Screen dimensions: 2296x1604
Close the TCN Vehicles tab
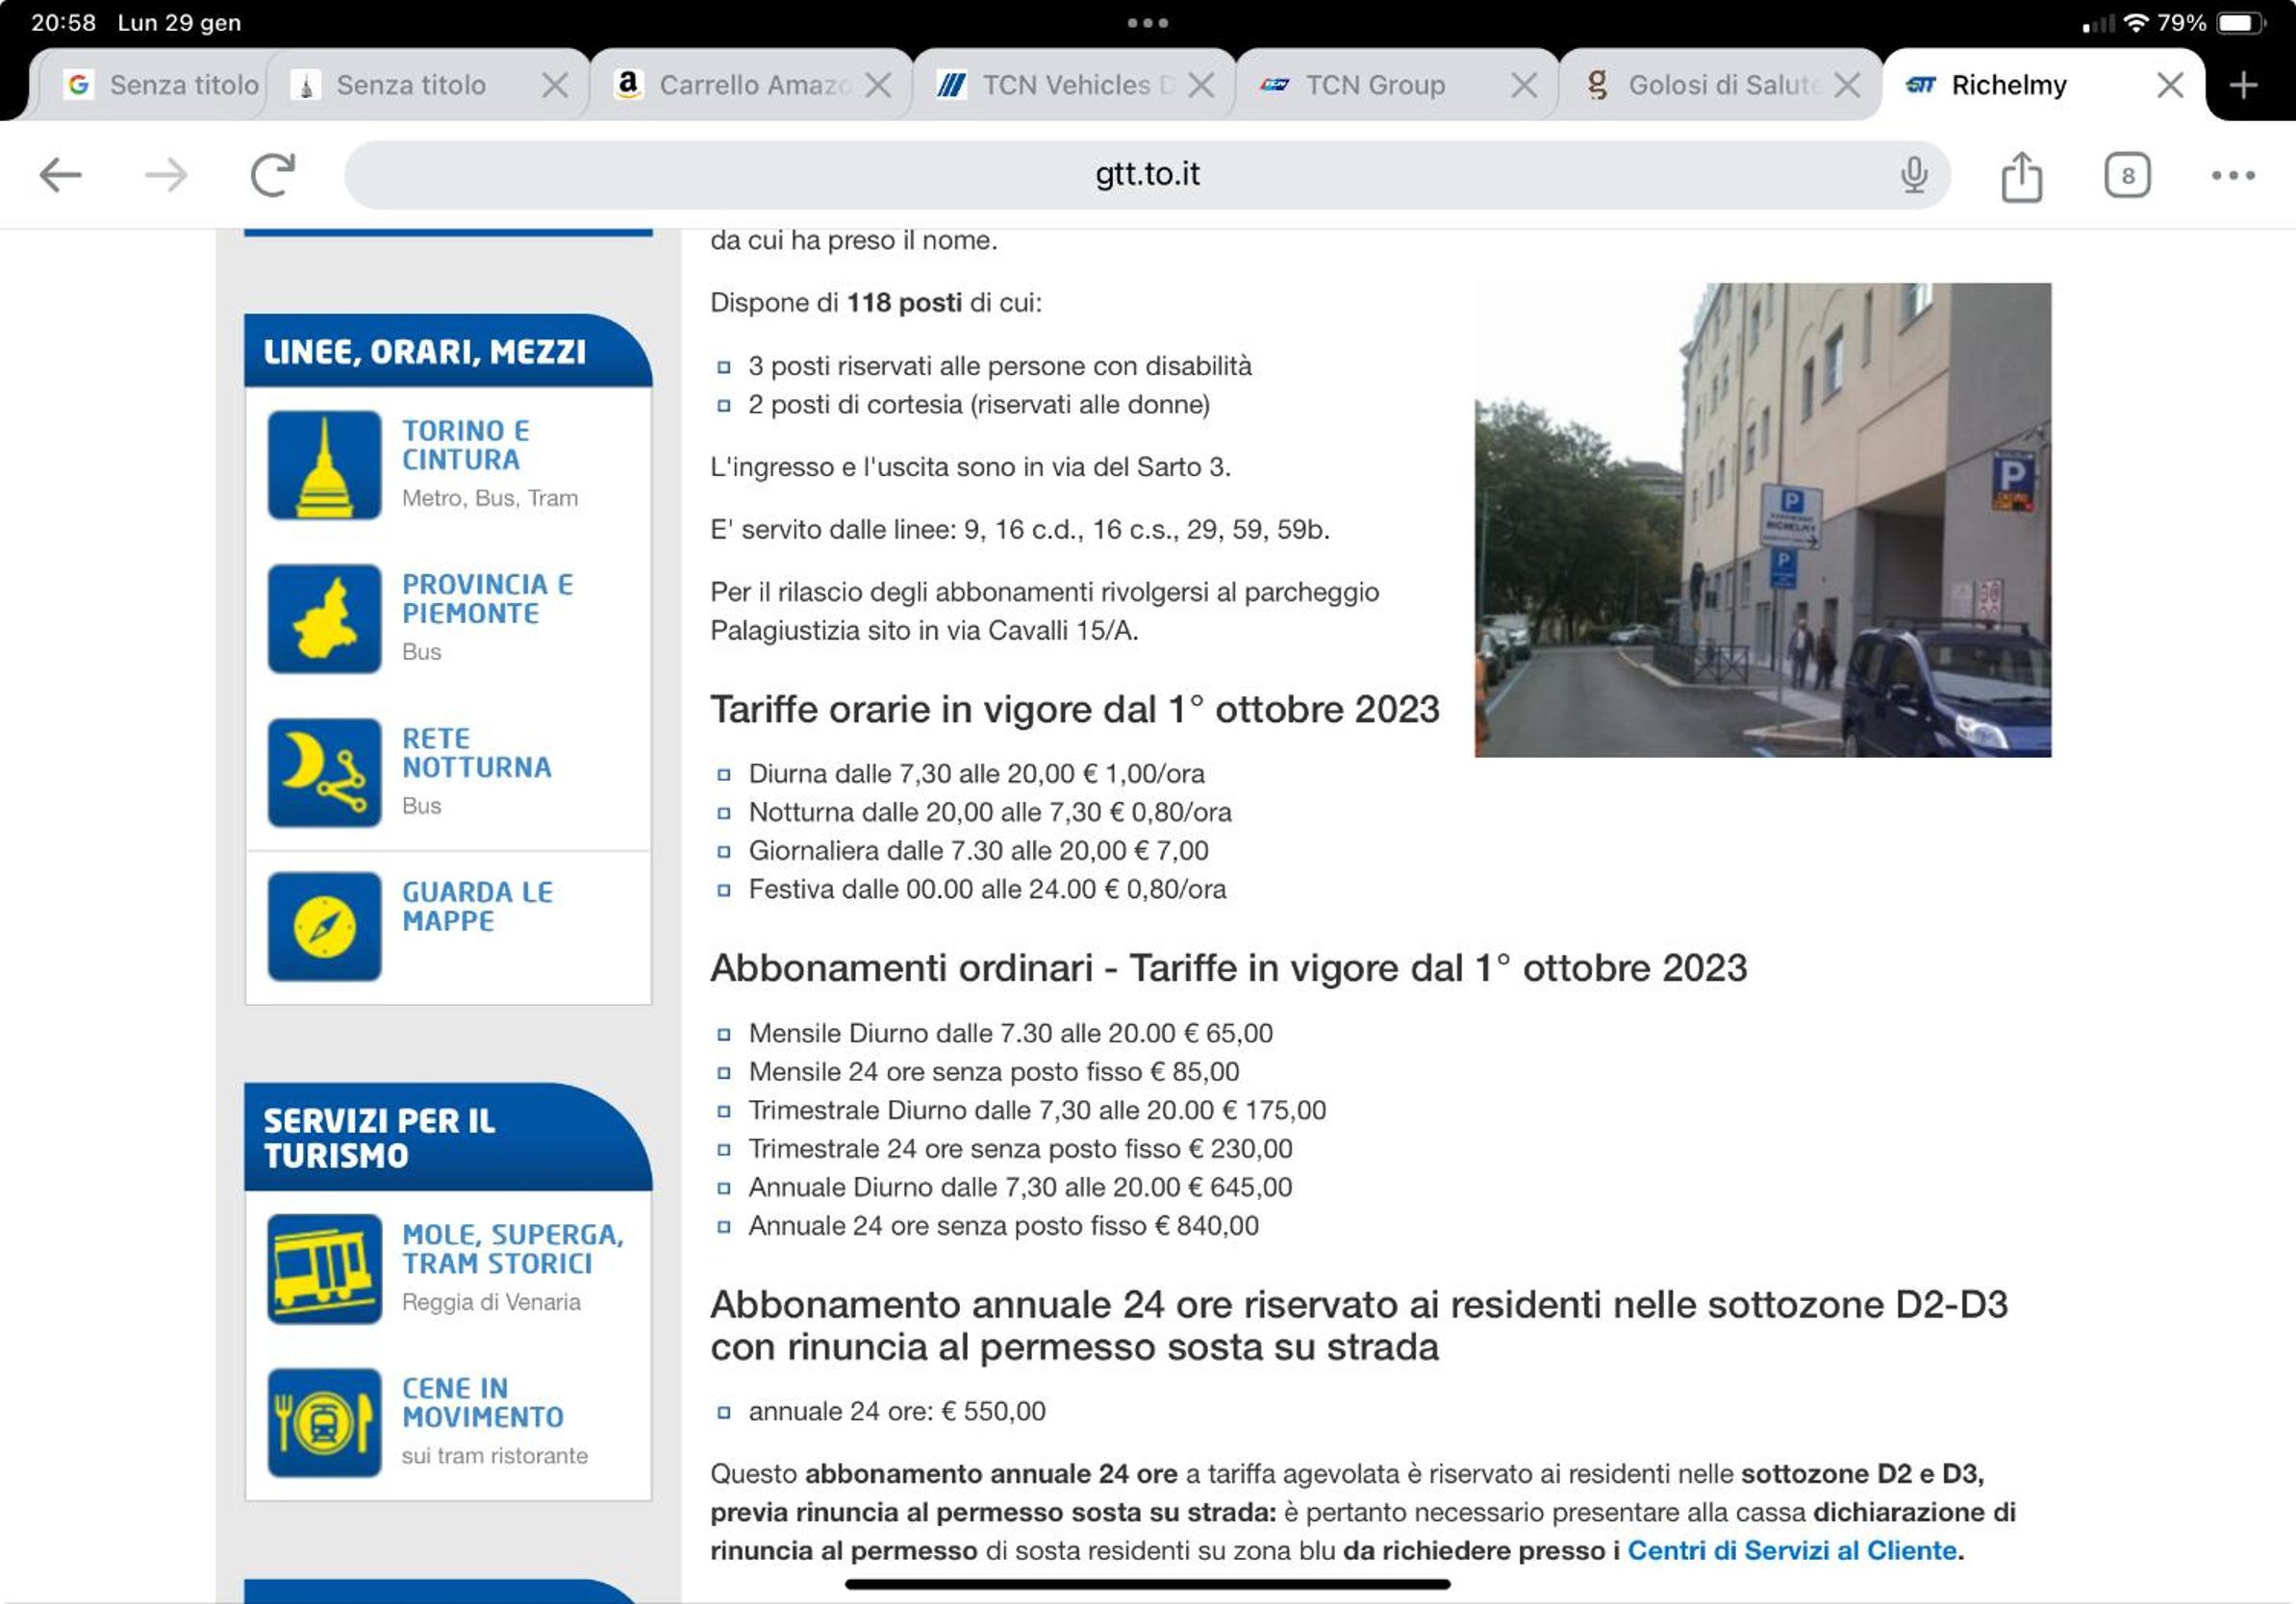point(1201,85)
